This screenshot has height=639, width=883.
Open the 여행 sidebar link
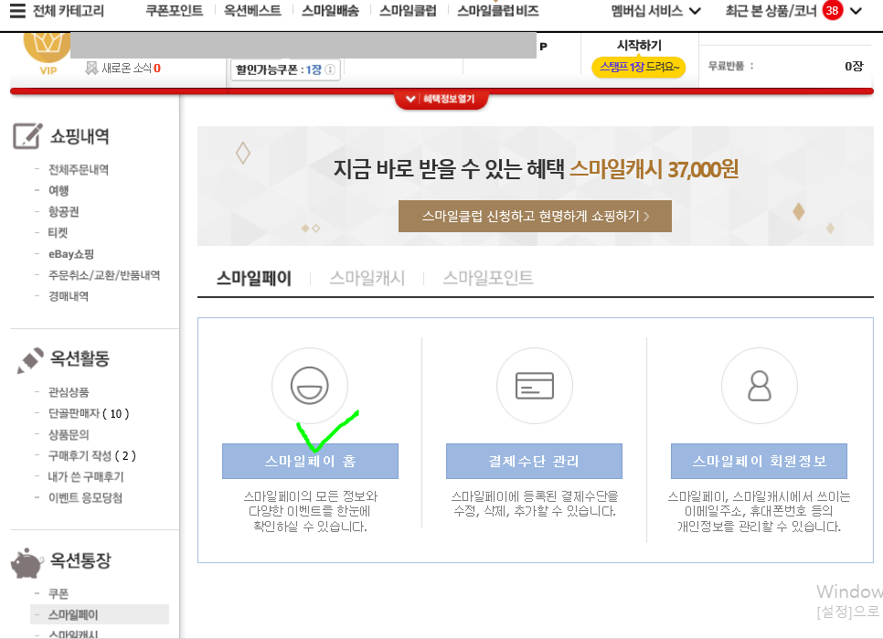pos(59,191)
